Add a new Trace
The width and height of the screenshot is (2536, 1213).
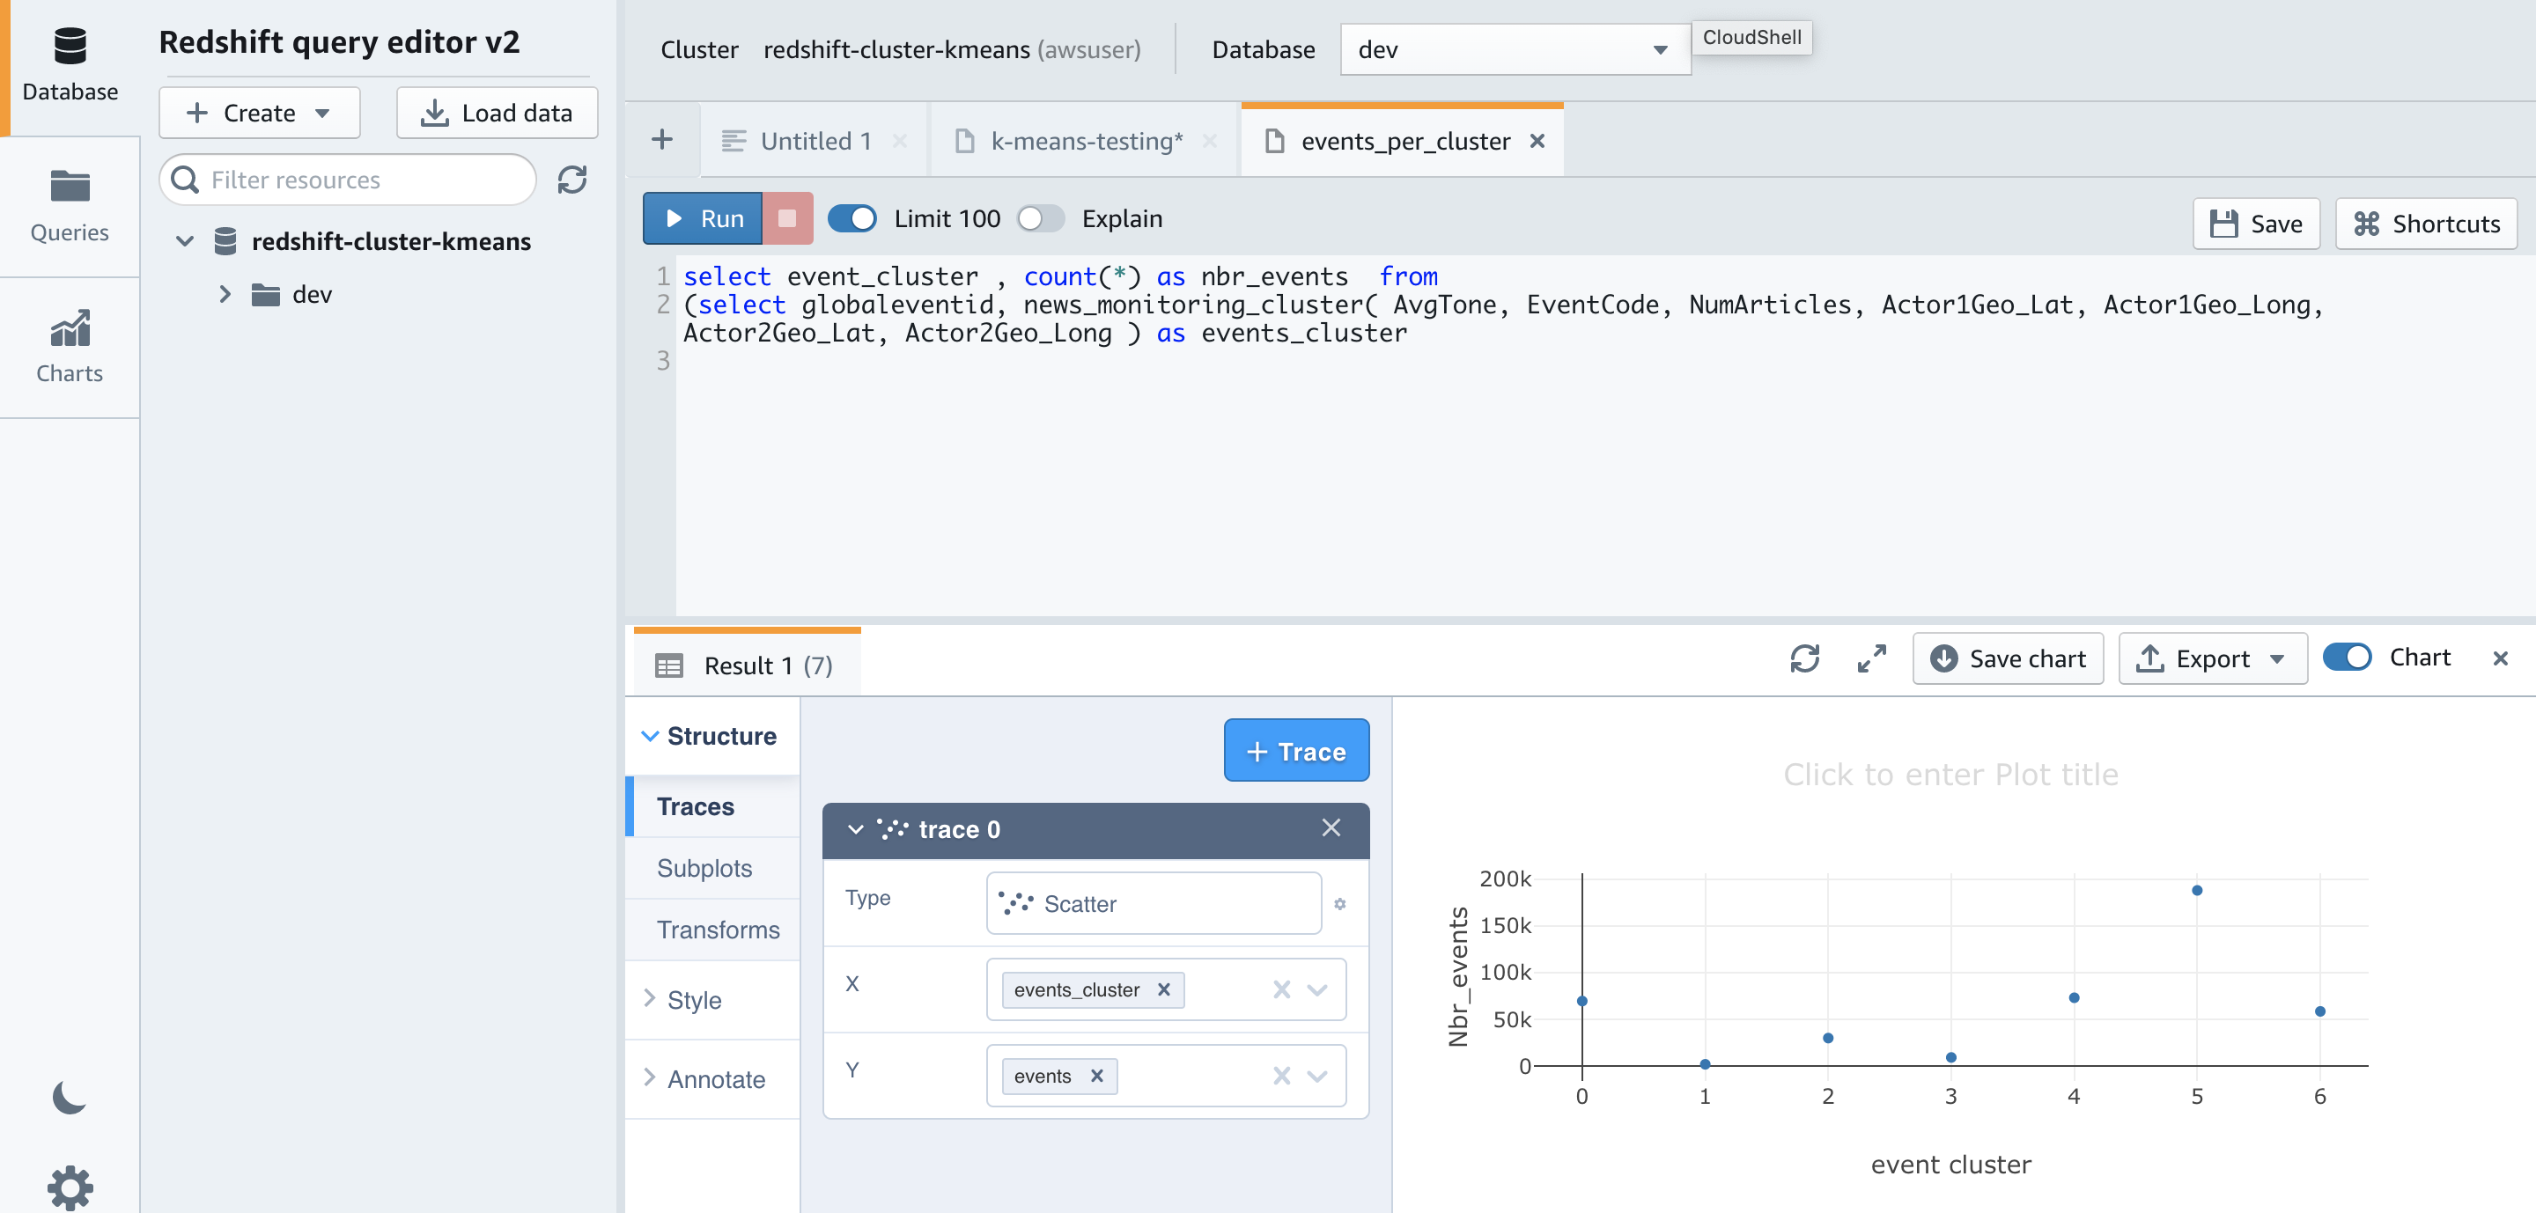pos(1295,751)
